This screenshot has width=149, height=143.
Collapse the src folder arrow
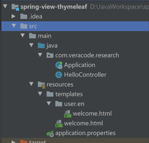click(x=14, y=26)
